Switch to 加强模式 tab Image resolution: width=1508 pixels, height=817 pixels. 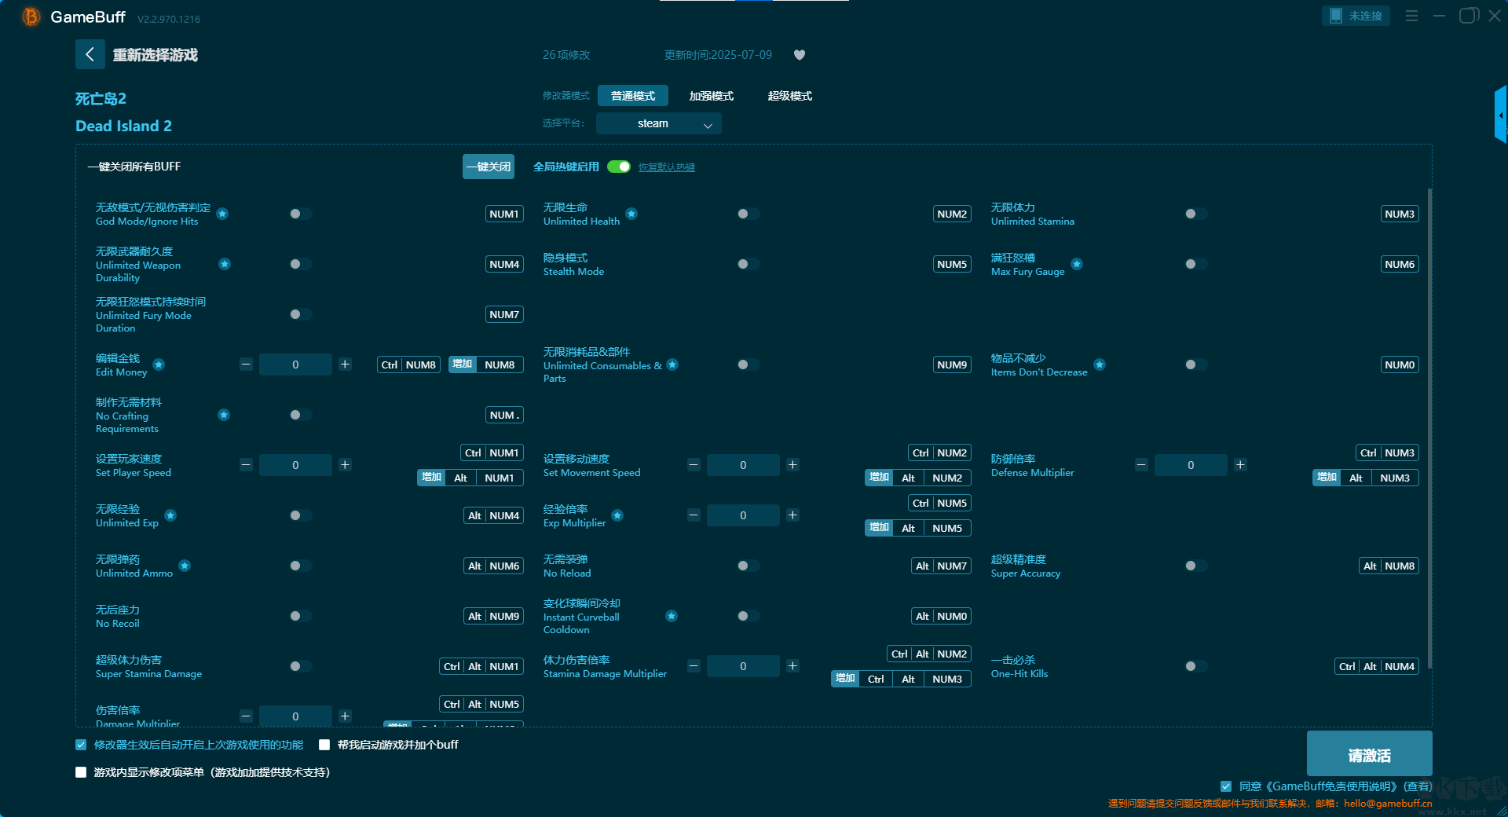point(712,96)
